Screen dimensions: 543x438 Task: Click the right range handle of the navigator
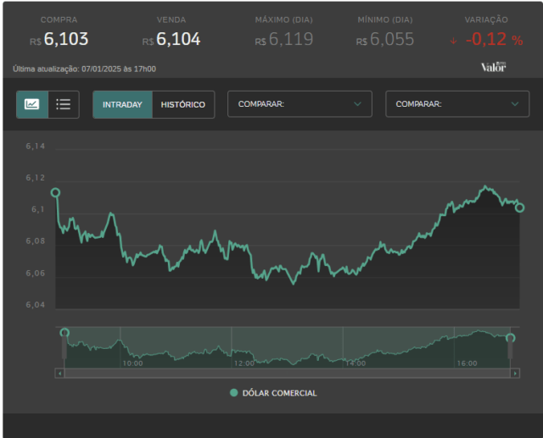pyautogui.click(x=510, y=347)
